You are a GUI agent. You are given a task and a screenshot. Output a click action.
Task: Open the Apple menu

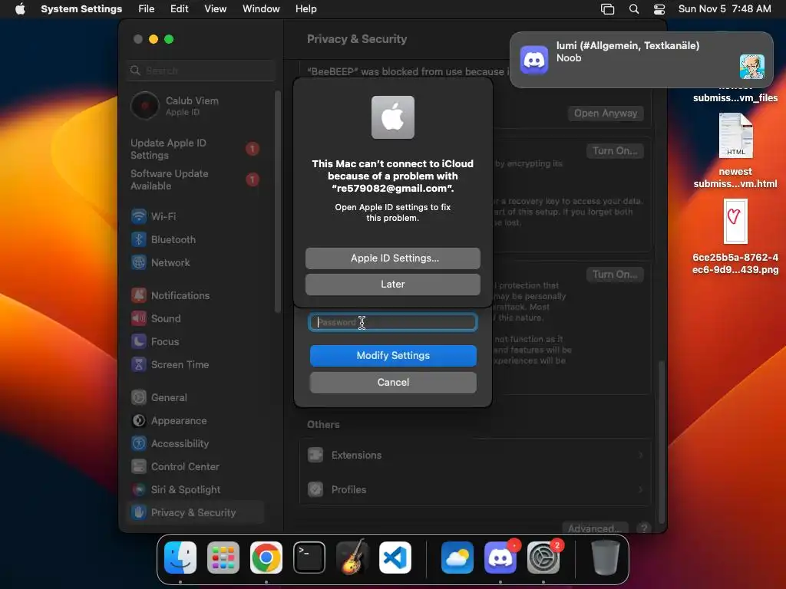pos(20,9)
